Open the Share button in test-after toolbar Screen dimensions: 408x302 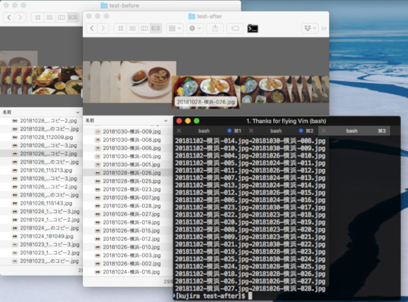[x=215, y=29]
